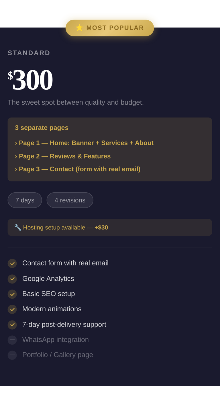Click the checkmark icon beside Contact form feature
The width and height of the screenshot is (220, 397).
point(12,263)
